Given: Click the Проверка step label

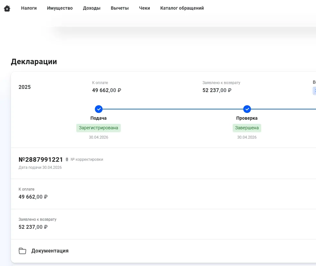Looking at the screenshot, I should (x=247, y=118).
